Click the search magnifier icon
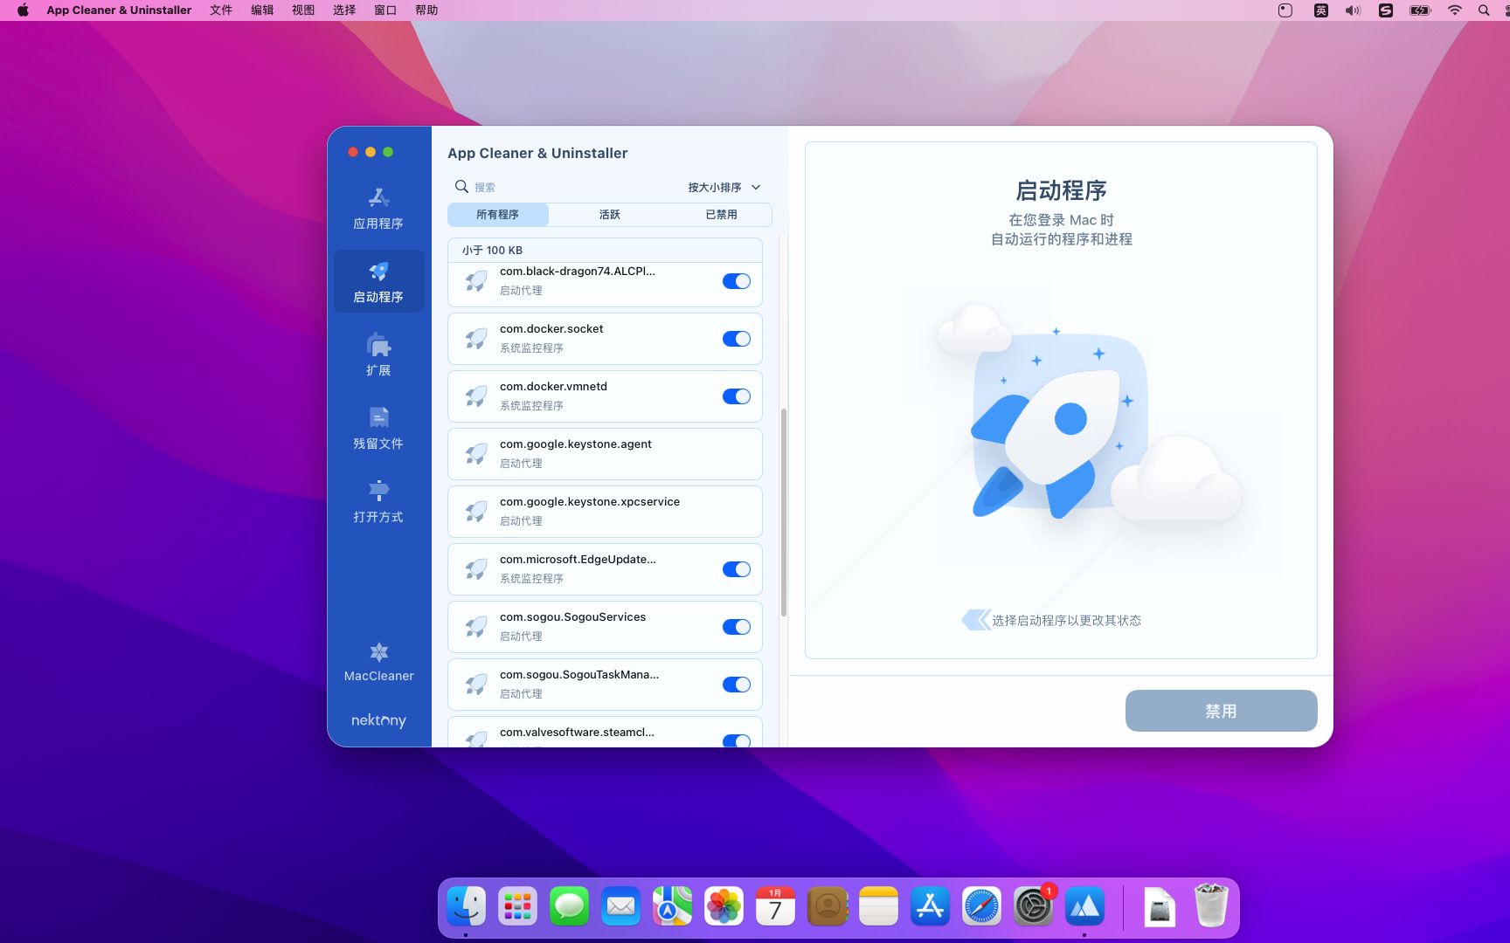Image resolution: width=1510 pixels, height=943 pixels. (x=462, y=186)
